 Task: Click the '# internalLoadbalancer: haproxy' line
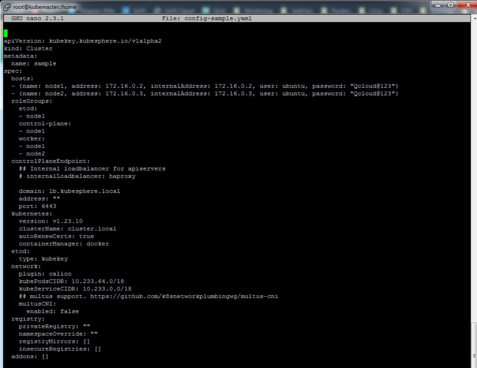(77, 176)
